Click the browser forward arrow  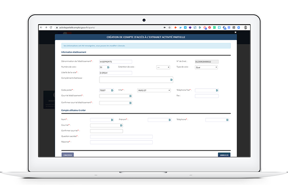[x=46, y=28]
